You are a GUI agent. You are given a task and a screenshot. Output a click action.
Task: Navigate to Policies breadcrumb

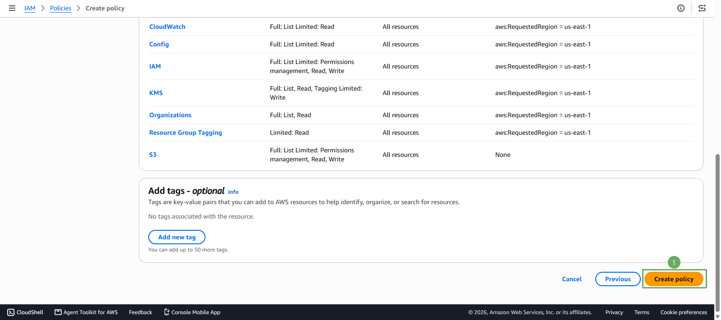click(60, 8)
